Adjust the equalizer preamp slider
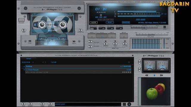 pyautogui.click(x=164, y=44)
